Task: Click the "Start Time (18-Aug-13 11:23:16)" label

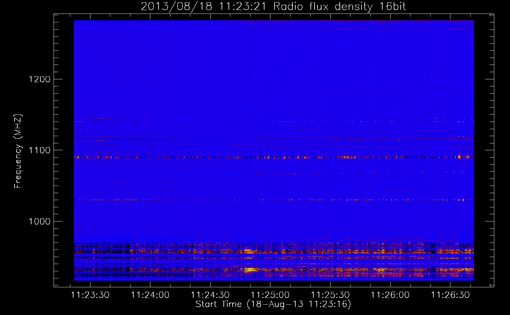Action: coord(273,304)
